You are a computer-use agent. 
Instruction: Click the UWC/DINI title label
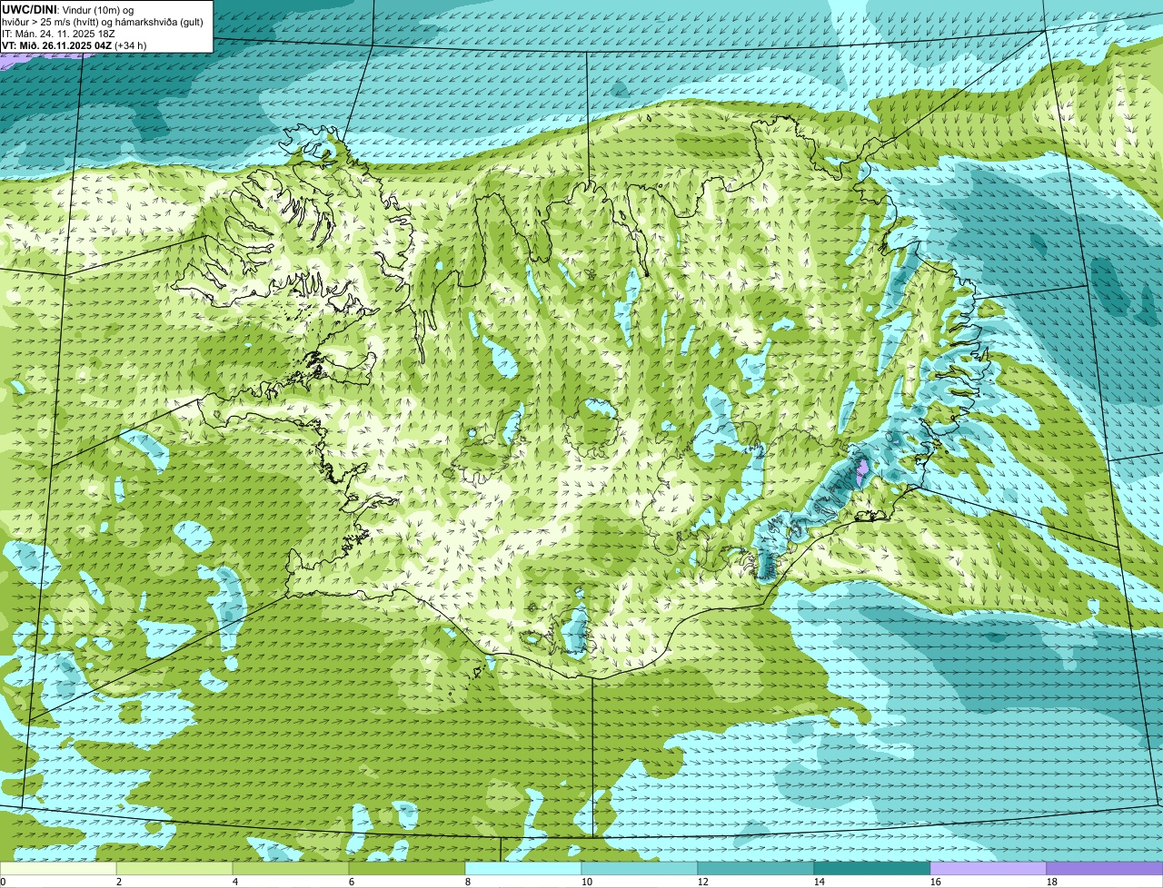[30, 9]
